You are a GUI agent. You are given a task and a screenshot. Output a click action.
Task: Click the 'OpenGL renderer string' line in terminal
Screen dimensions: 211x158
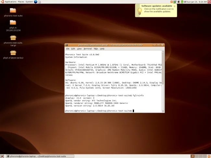click(x=96, y=103)
